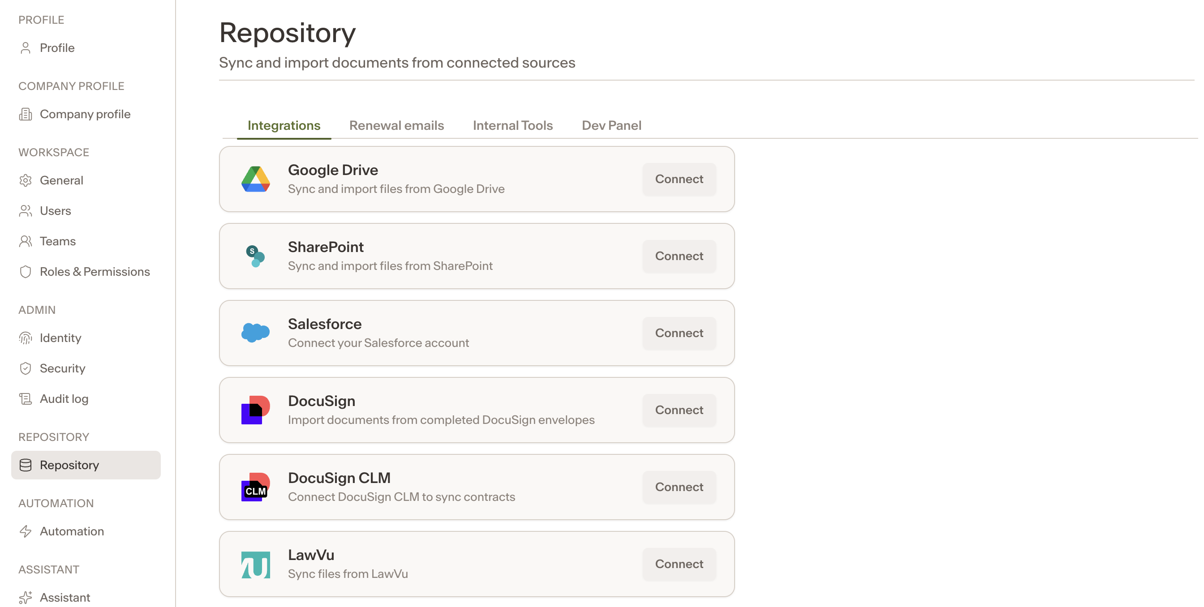Click the Users people icon
Viewport: 1204px width, 607px height.
[x=26, y=211]
